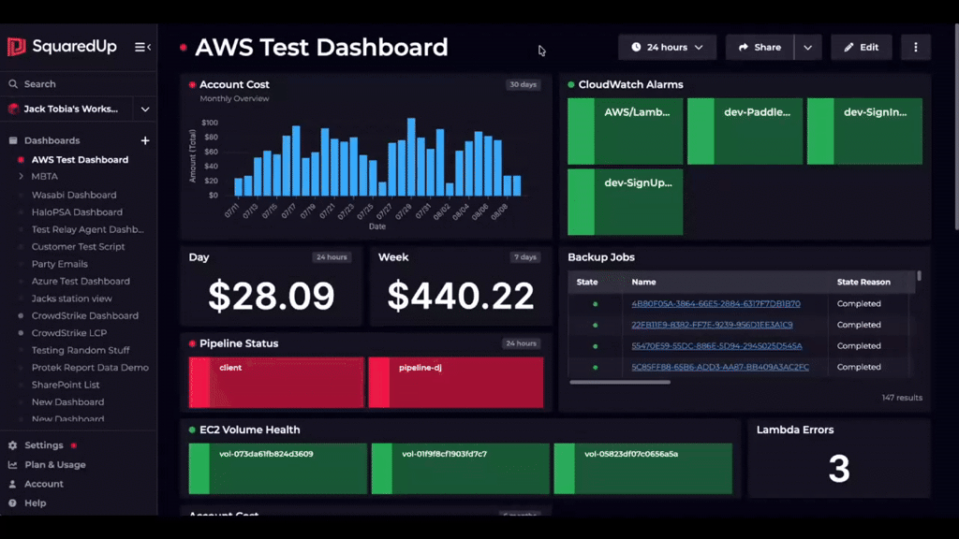Click volume vol-05823df07c0656a5a tile
Image resolution: width=959 pixels, height=539 pixels.
pos(642,469)
